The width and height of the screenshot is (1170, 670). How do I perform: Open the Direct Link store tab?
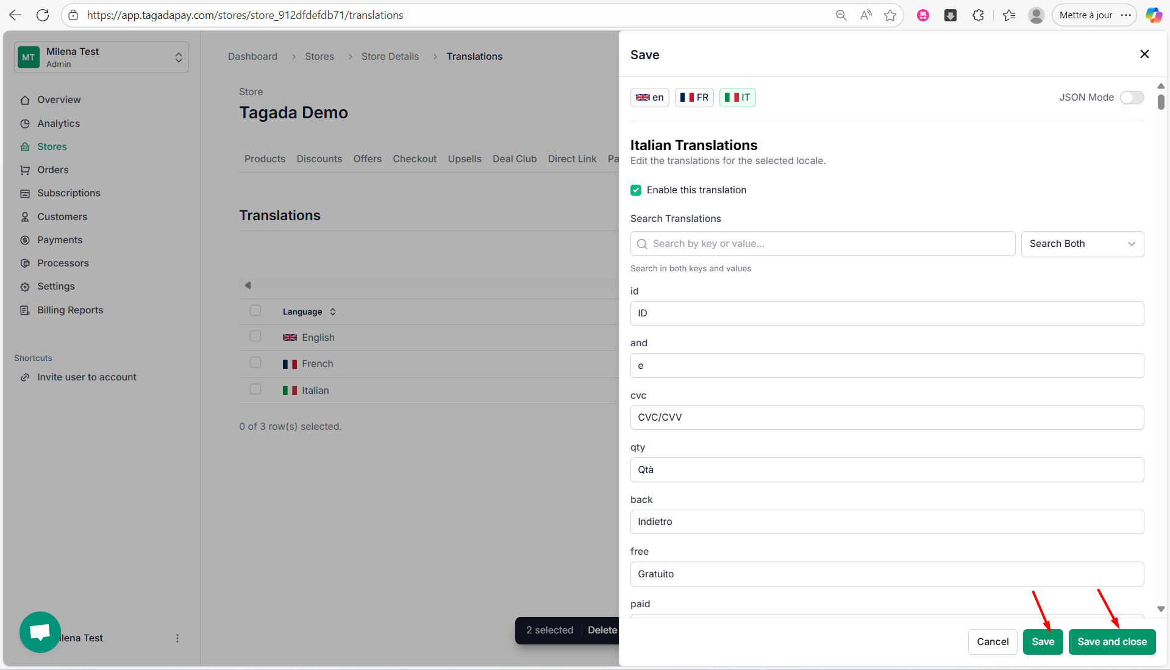(572, 159)
